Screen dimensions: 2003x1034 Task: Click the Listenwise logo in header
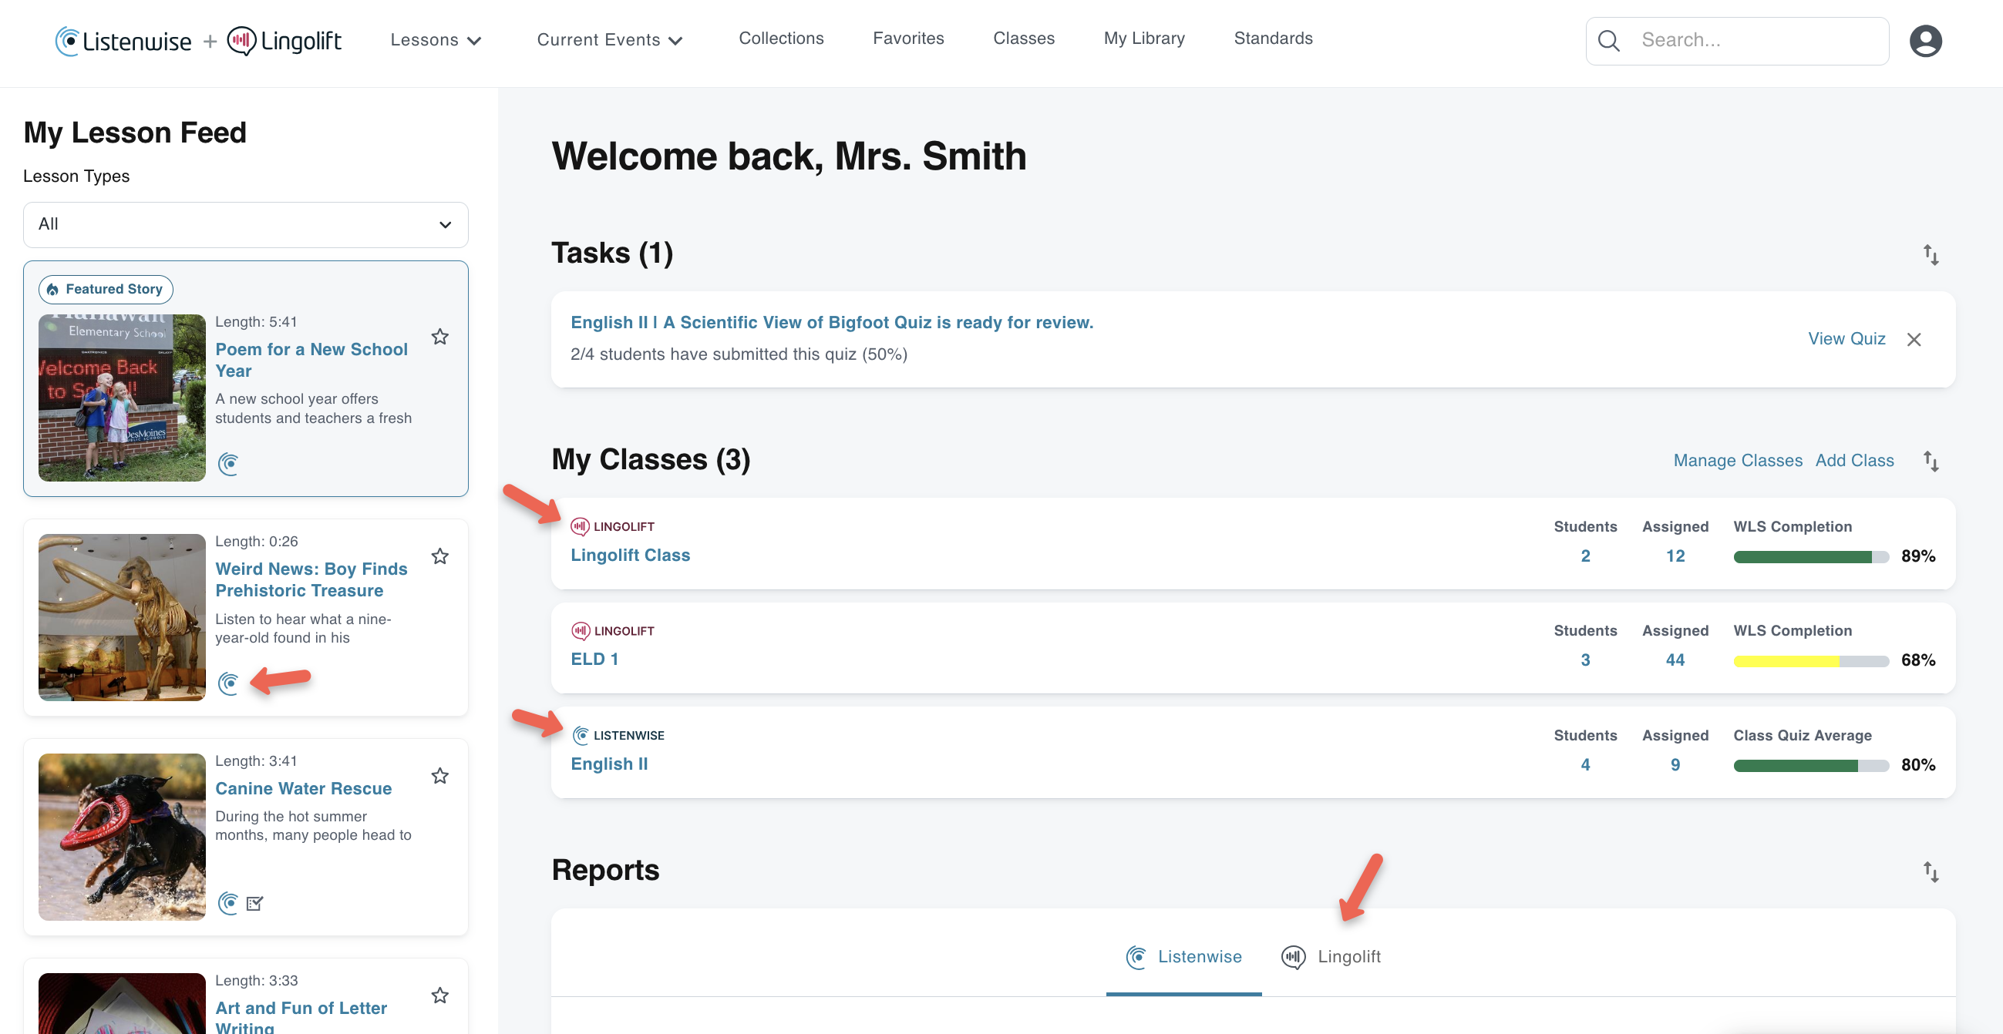(123, 41)
